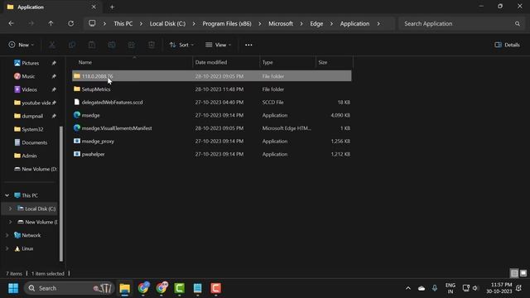Viewport: 530px width, 298px height.
Task: Go up one folder level
Action: [x=51, y=24]
